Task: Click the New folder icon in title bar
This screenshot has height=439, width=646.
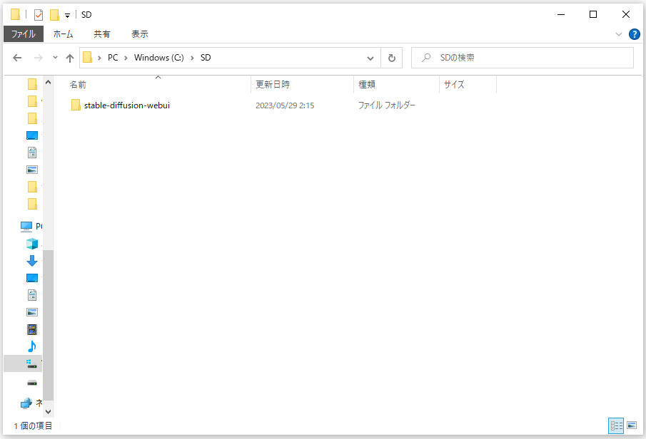Action: pos(54,15)
